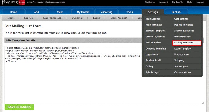Select the Marketing tab
Viewport: 209px width, 112px height.
click(x=106, y=12)
